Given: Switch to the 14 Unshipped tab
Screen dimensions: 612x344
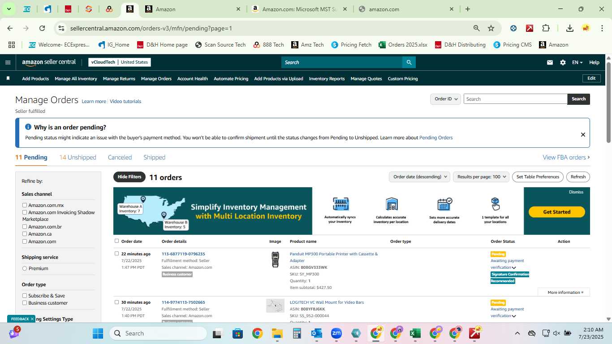Looking at the screenshot, I should tap(78, 157).
